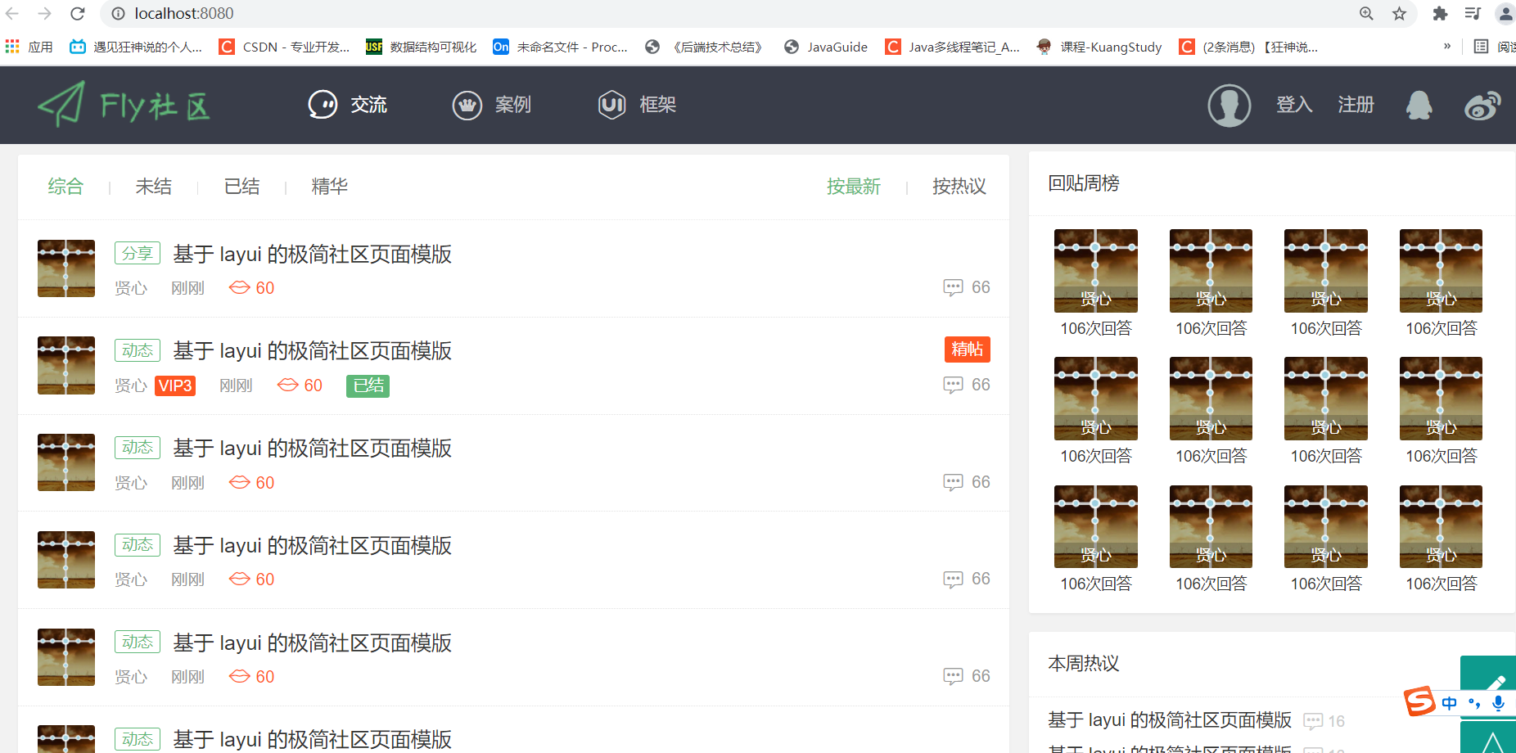Click the 回贴周榜 heading
The width and height of the screenshot is (1516, 753).
(x=1084, y=183)
